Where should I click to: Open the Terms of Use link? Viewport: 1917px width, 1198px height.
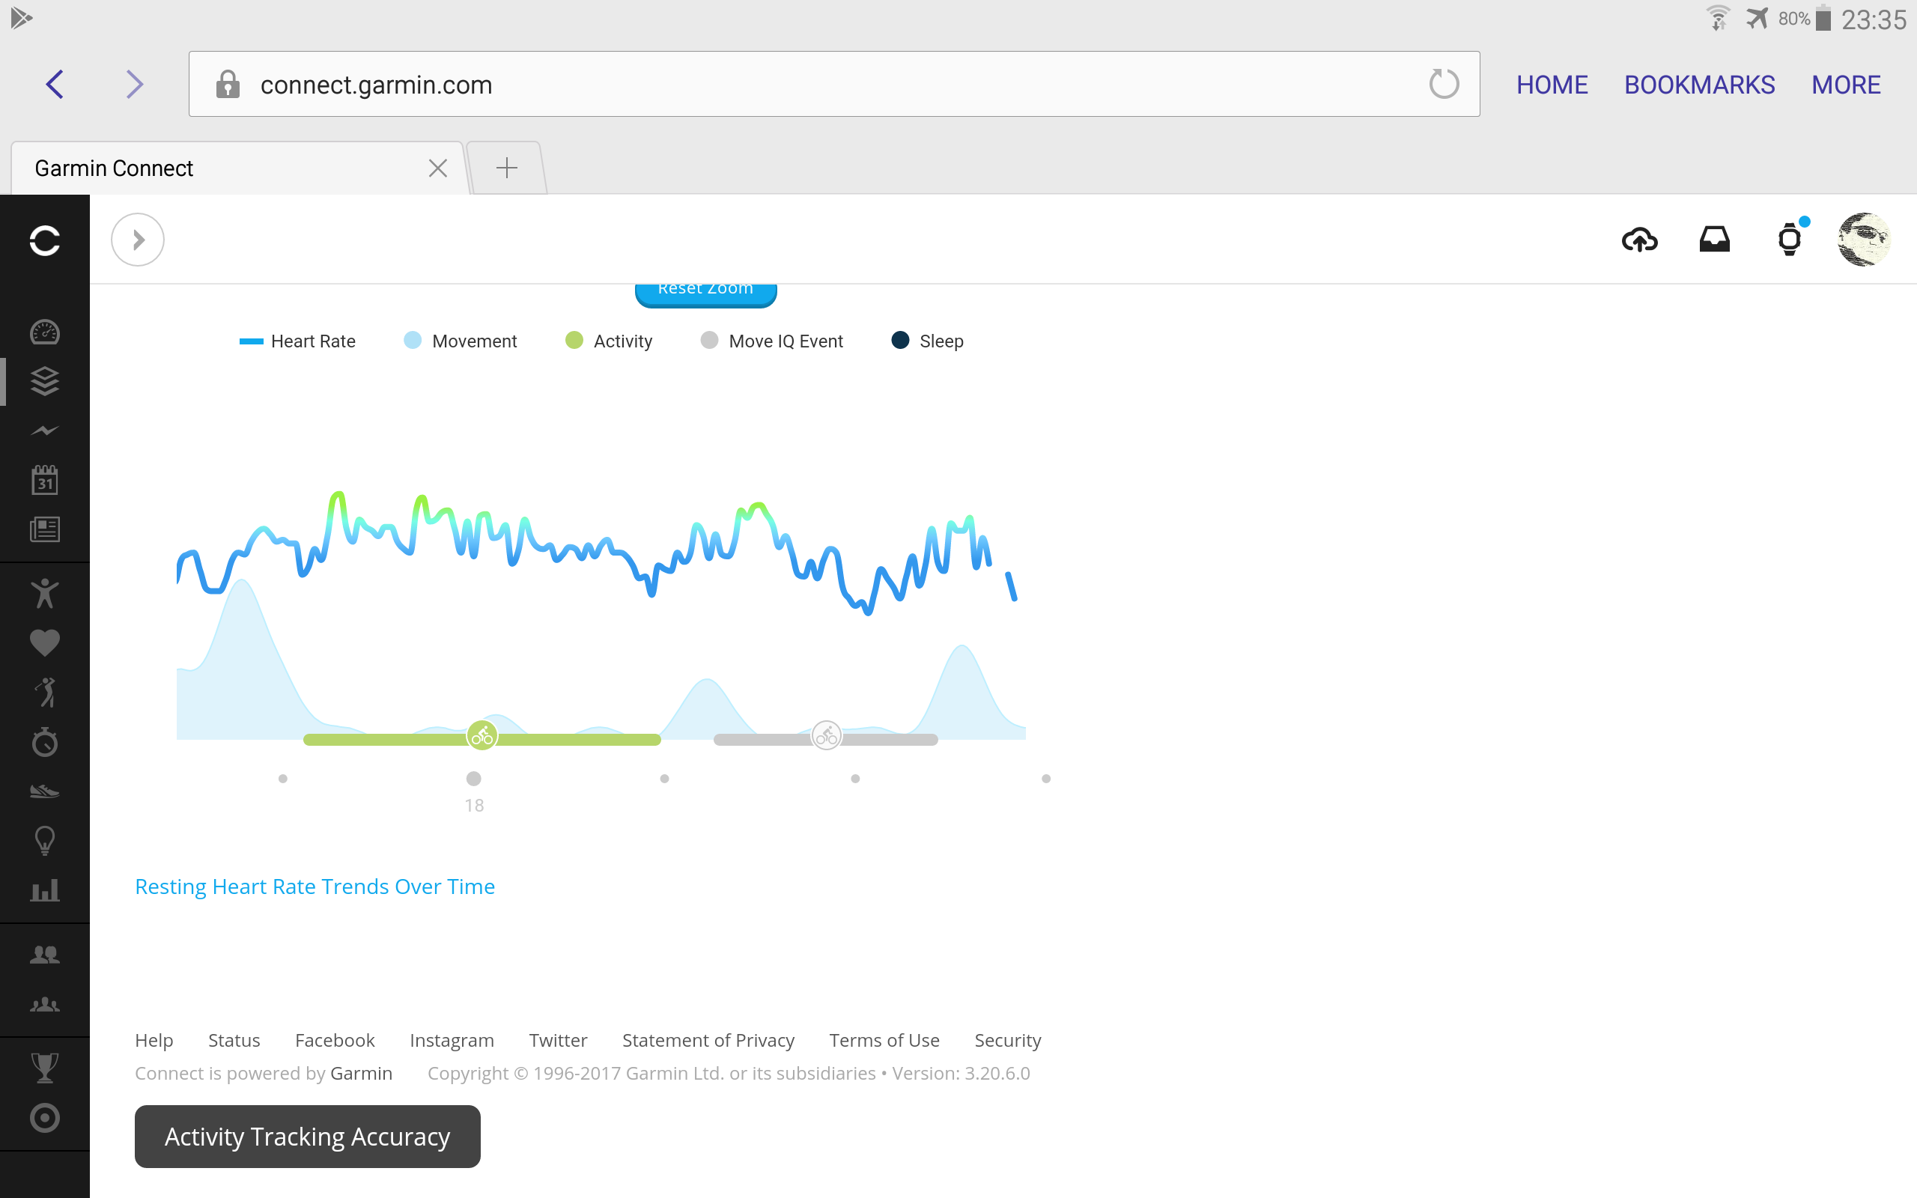pos(884,1040)
